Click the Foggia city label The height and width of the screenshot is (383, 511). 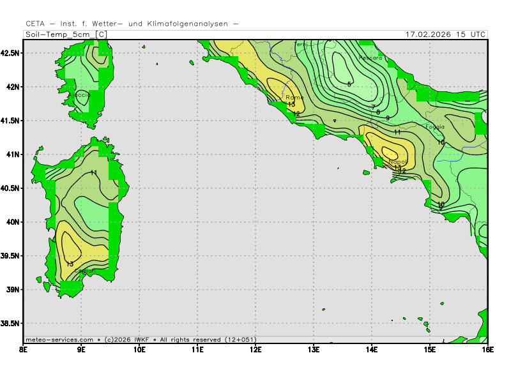[x=435, y=127]
